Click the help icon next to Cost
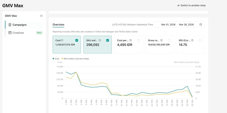This screenshot has width=227, height=113. (62, 40)
